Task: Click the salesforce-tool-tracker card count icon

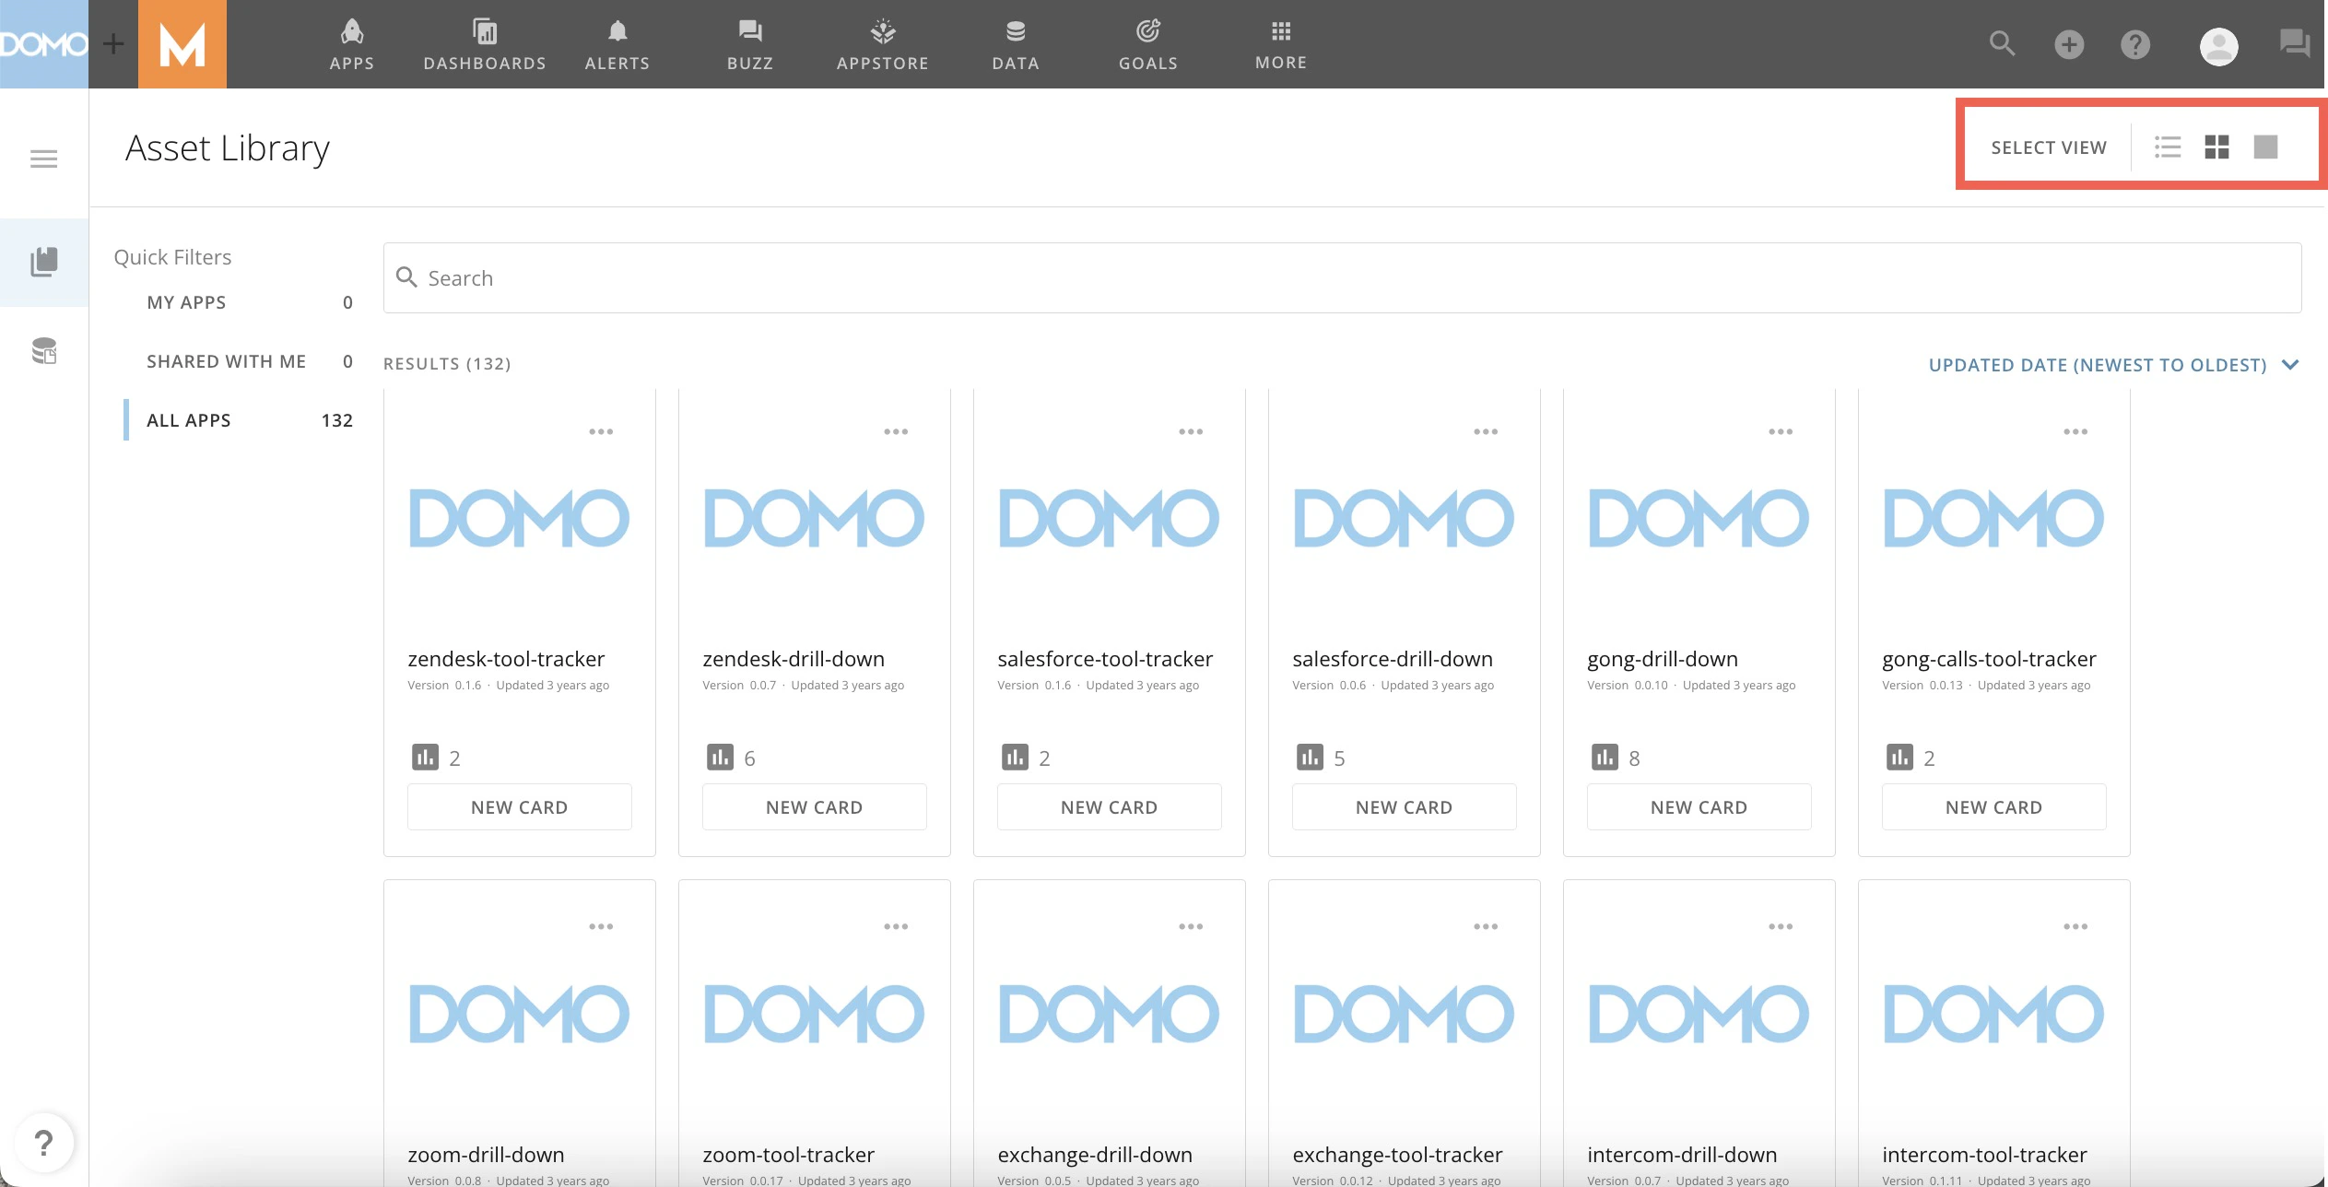Action: pyautogui.click(x=1015, y=758)
